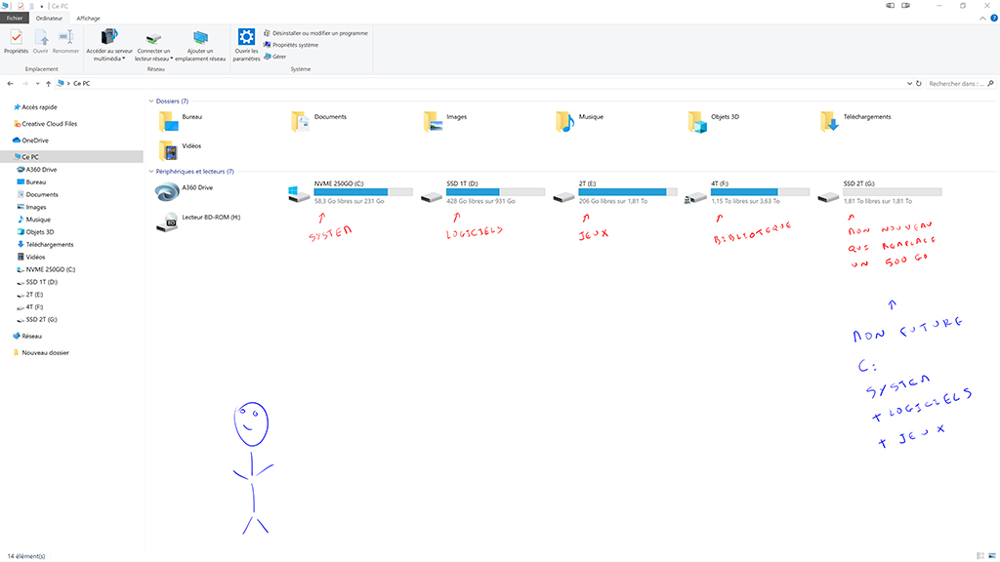The width and height of the screenshot is (1000, 562).
Task: Open the A360 Drive icon in devices
Action: [167, 191]
